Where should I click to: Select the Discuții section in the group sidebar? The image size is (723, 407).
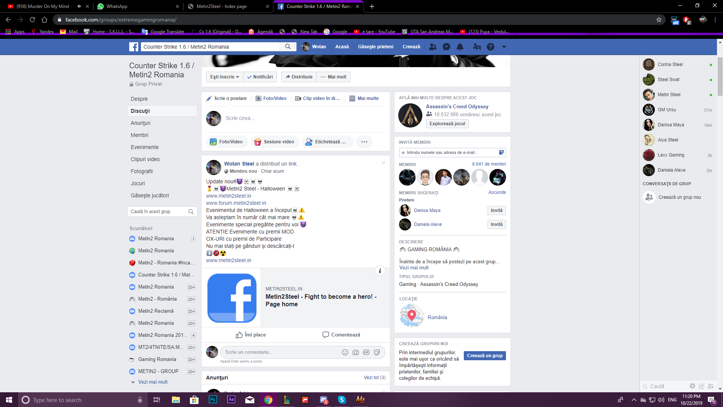pyautogui.click(x=162, y=111)
